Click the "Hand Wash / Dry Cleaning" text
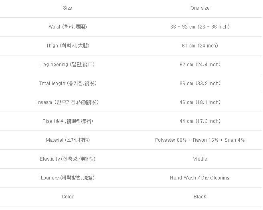 tap(200, 178)
